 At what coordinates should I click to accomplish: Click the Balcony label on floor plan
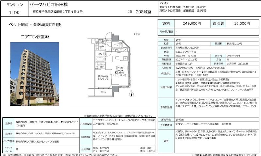(x=103, y=92)
